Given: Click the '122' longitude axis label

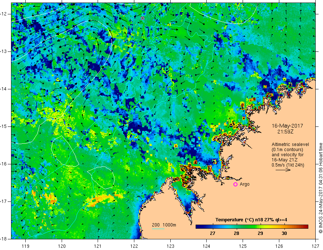Looking at the screenshot, I should point(134,246).
